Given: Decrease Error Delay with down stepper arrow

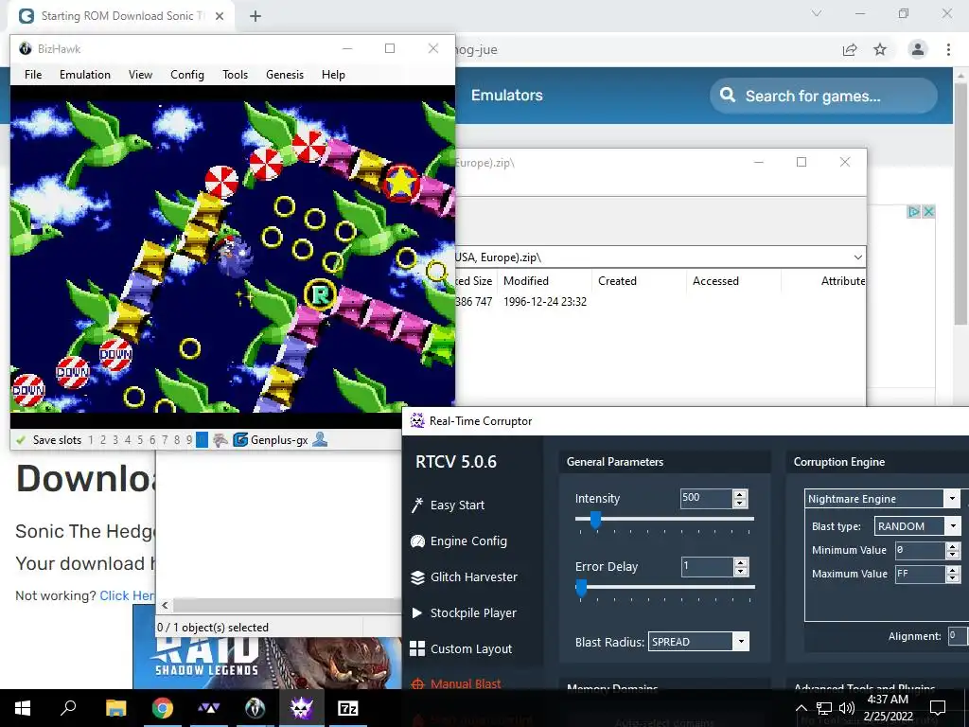Looking at the screenshot, I should click(x=740, y=571).
